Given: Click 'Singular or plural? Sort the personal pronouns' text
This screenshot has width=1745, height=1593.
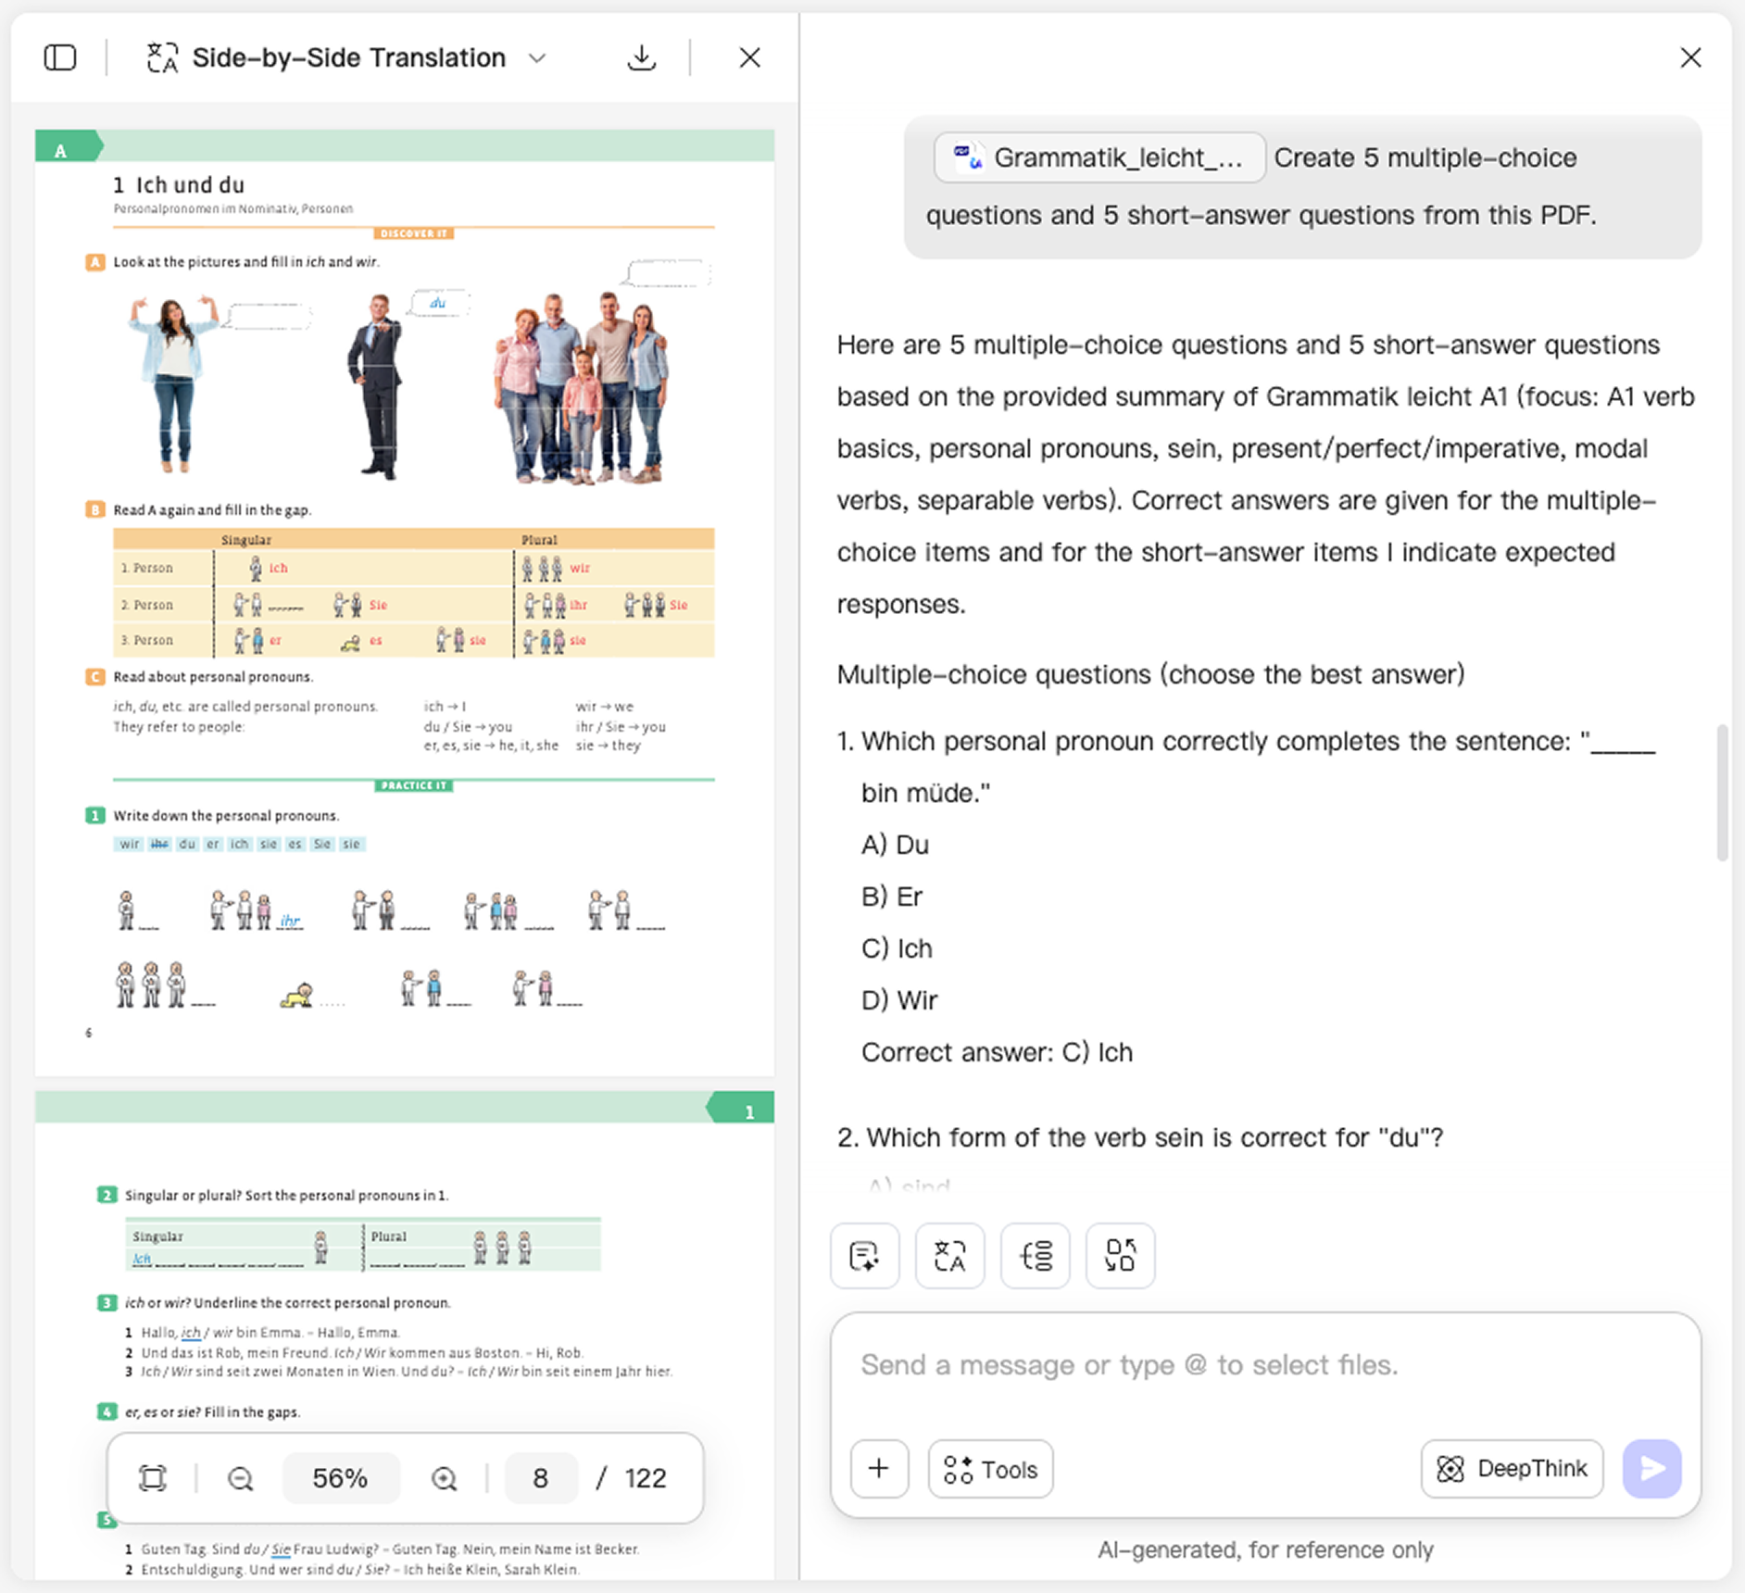Looking at the screenshot, I should click(x=286, y=1196).
